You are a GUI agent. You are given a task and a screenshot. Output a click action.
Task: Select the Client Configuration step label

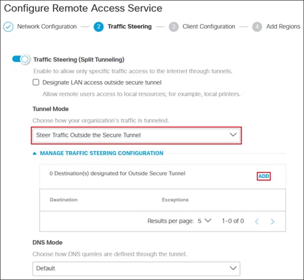pyautogui.click(x=209, y=27)
